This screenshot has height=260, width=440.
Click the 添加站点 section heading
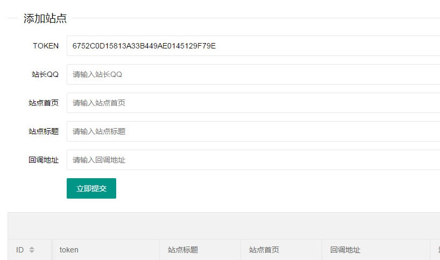point(45,18)
